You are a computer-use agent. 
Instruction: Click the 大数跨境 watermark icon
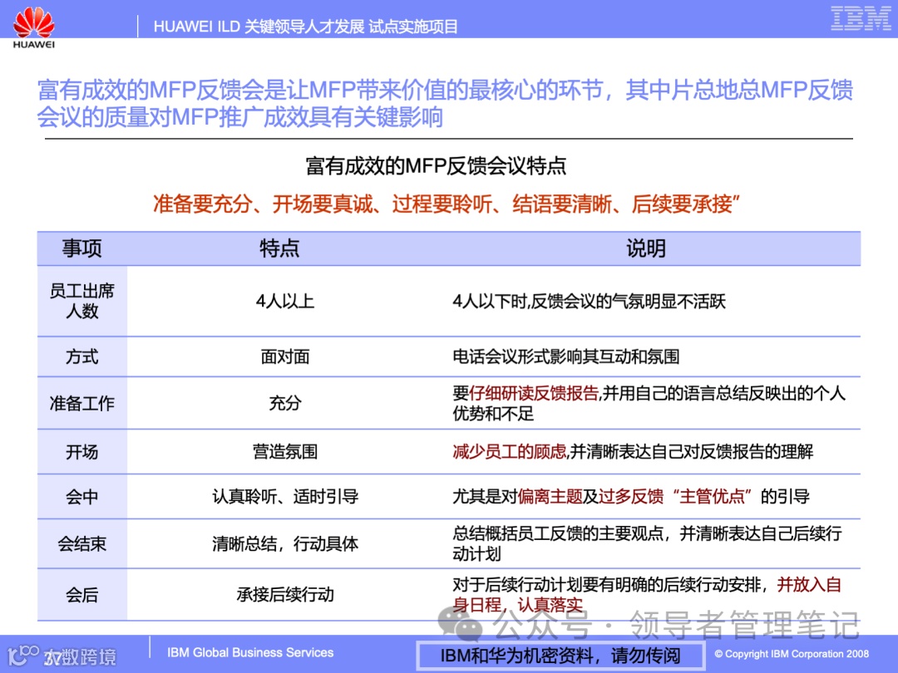coord(22,653)
